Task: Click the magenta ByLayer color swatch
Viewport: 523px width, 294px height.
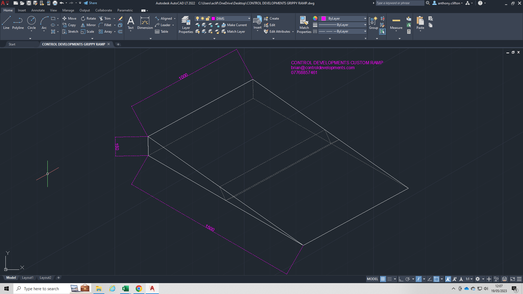Action: 324,19
